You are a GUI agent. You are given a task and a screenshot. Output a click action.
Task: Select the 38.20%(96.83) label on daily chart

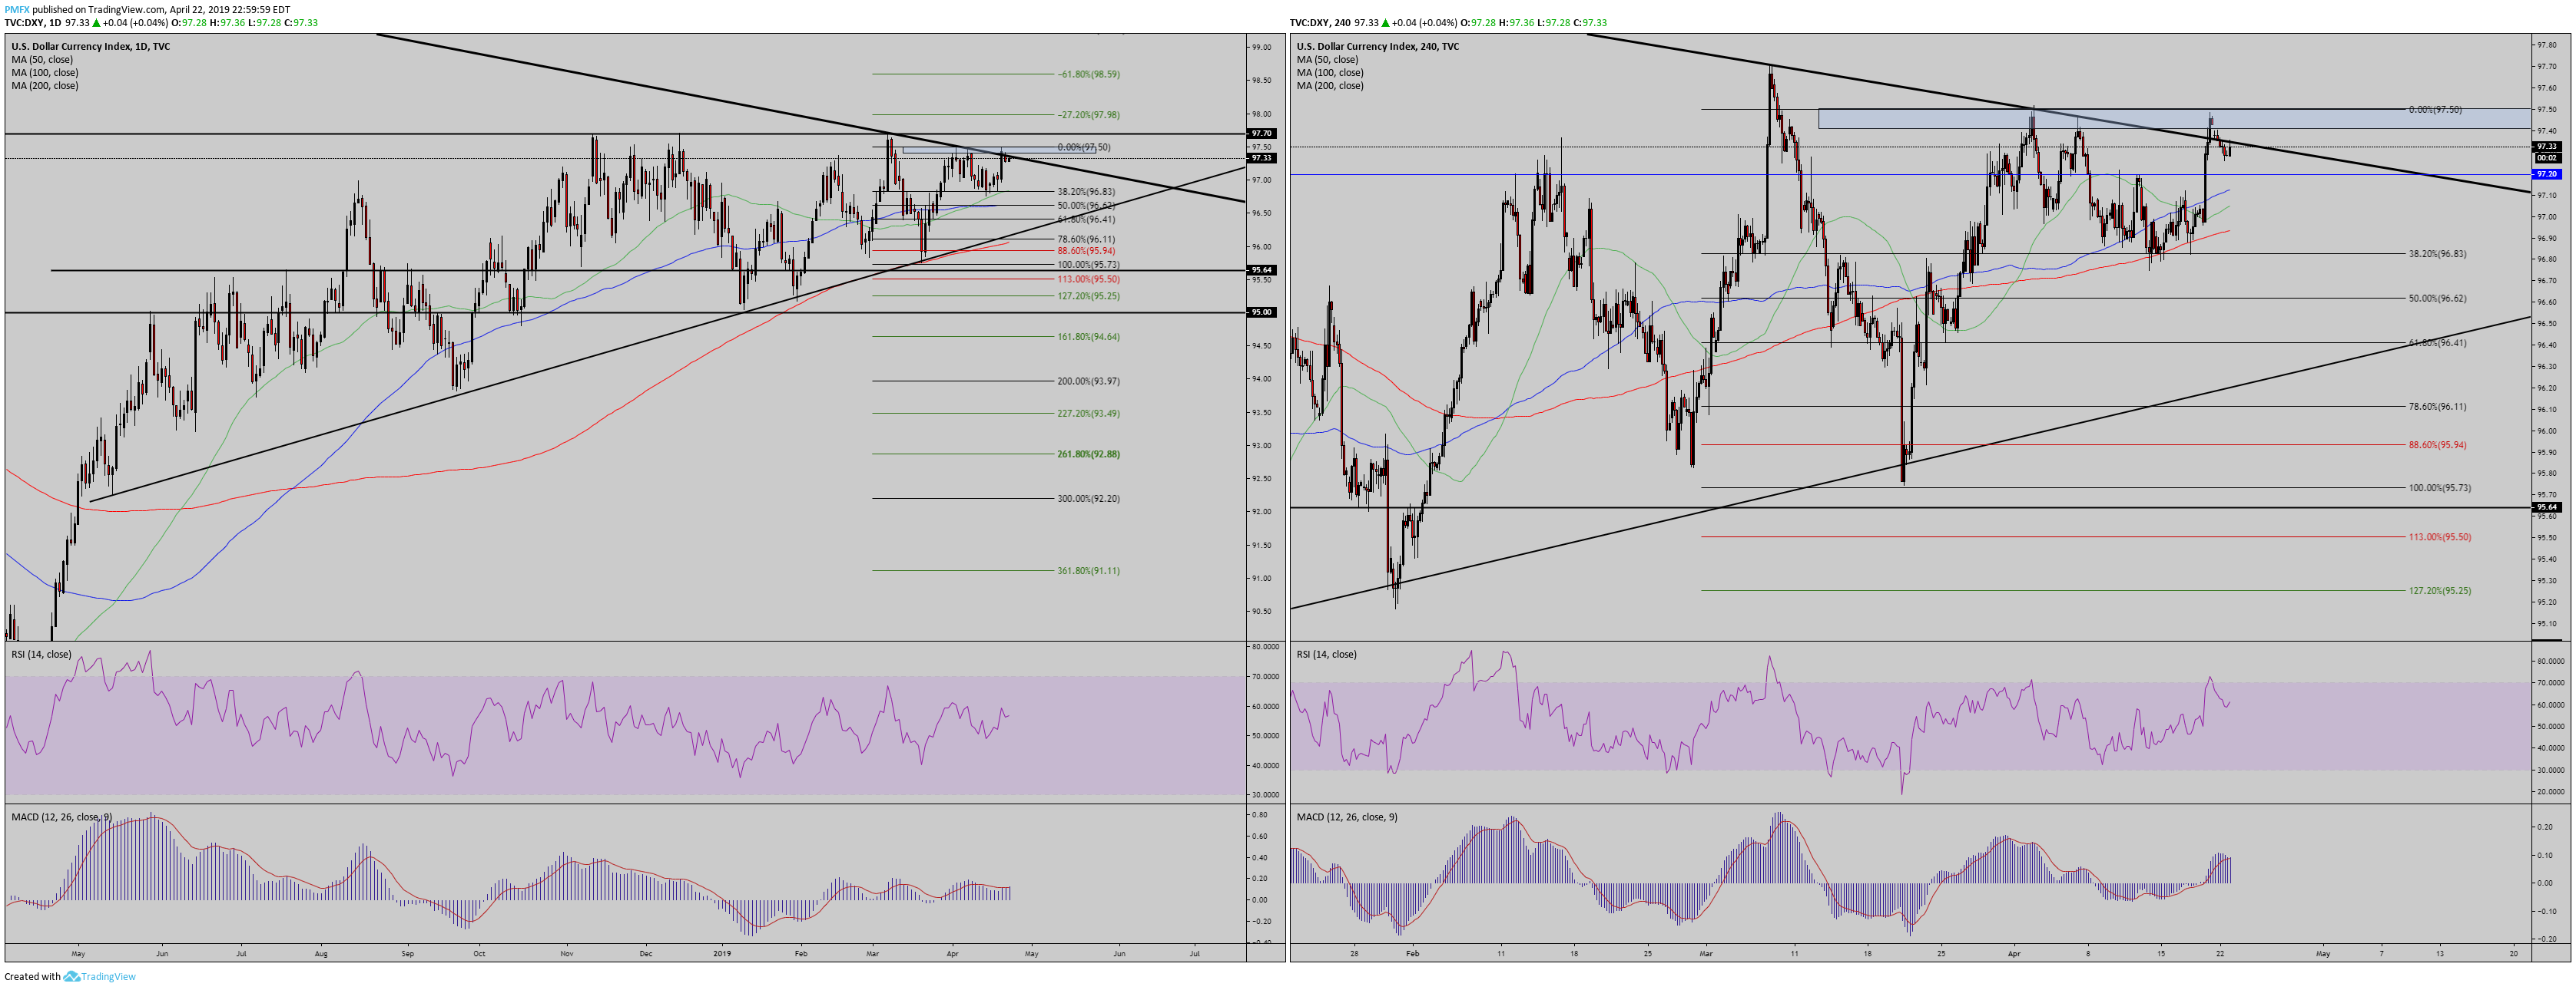click(1086, 191)
